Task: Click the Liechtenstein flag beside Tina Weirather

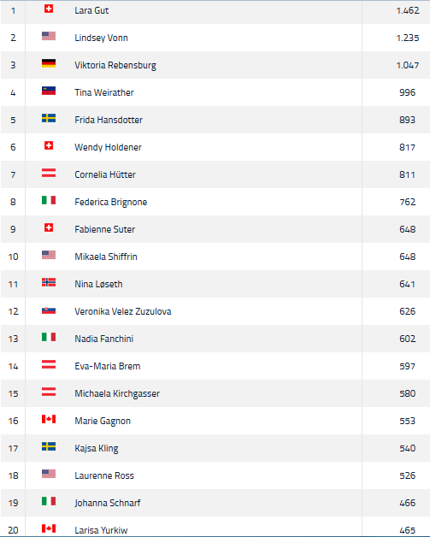Action: point(49,91)
